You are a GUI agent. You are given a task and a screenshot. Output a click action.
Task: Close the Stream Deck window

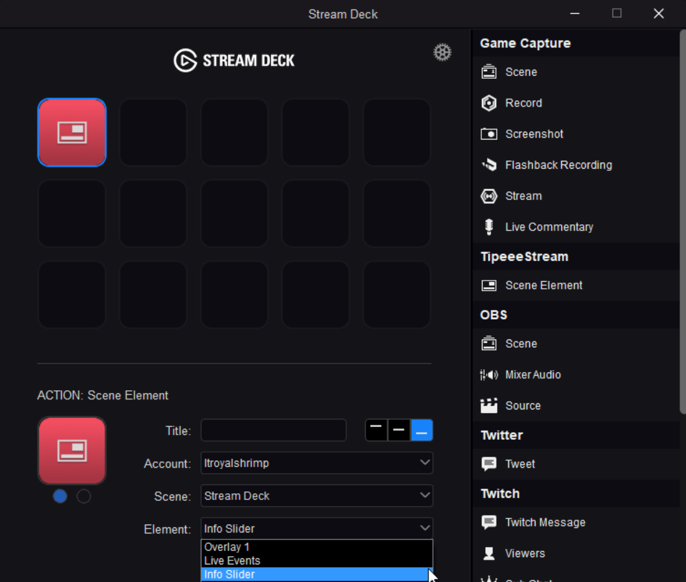tap(658, 13)
